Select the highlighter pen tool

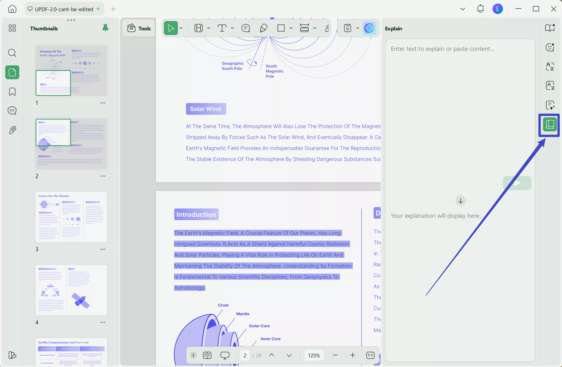coord(263,28)
